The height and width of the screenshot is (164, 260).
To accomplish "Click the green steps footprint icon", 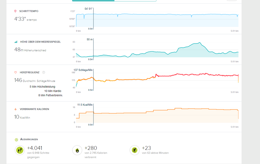I will click(x=20, y=150).
